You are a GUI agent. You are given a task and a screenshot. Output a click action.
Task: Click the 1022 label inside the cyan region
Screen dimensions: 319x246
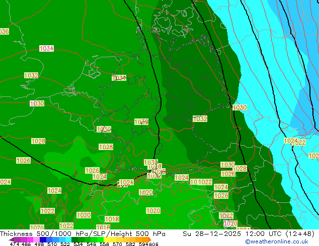click(x=299, y=143)
